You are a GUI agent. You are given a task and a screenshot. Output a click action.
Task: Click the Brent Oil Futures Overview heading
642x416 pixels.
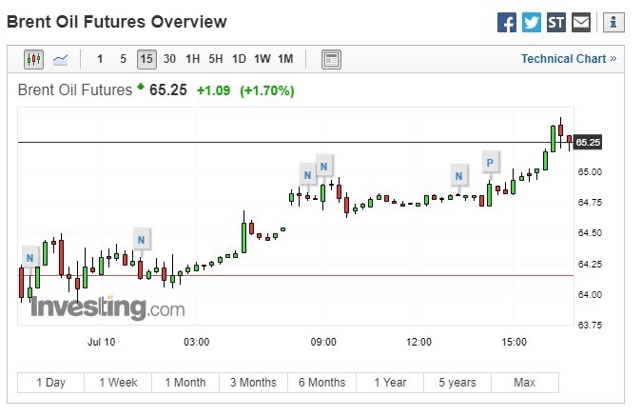click(x=117, y=22)
